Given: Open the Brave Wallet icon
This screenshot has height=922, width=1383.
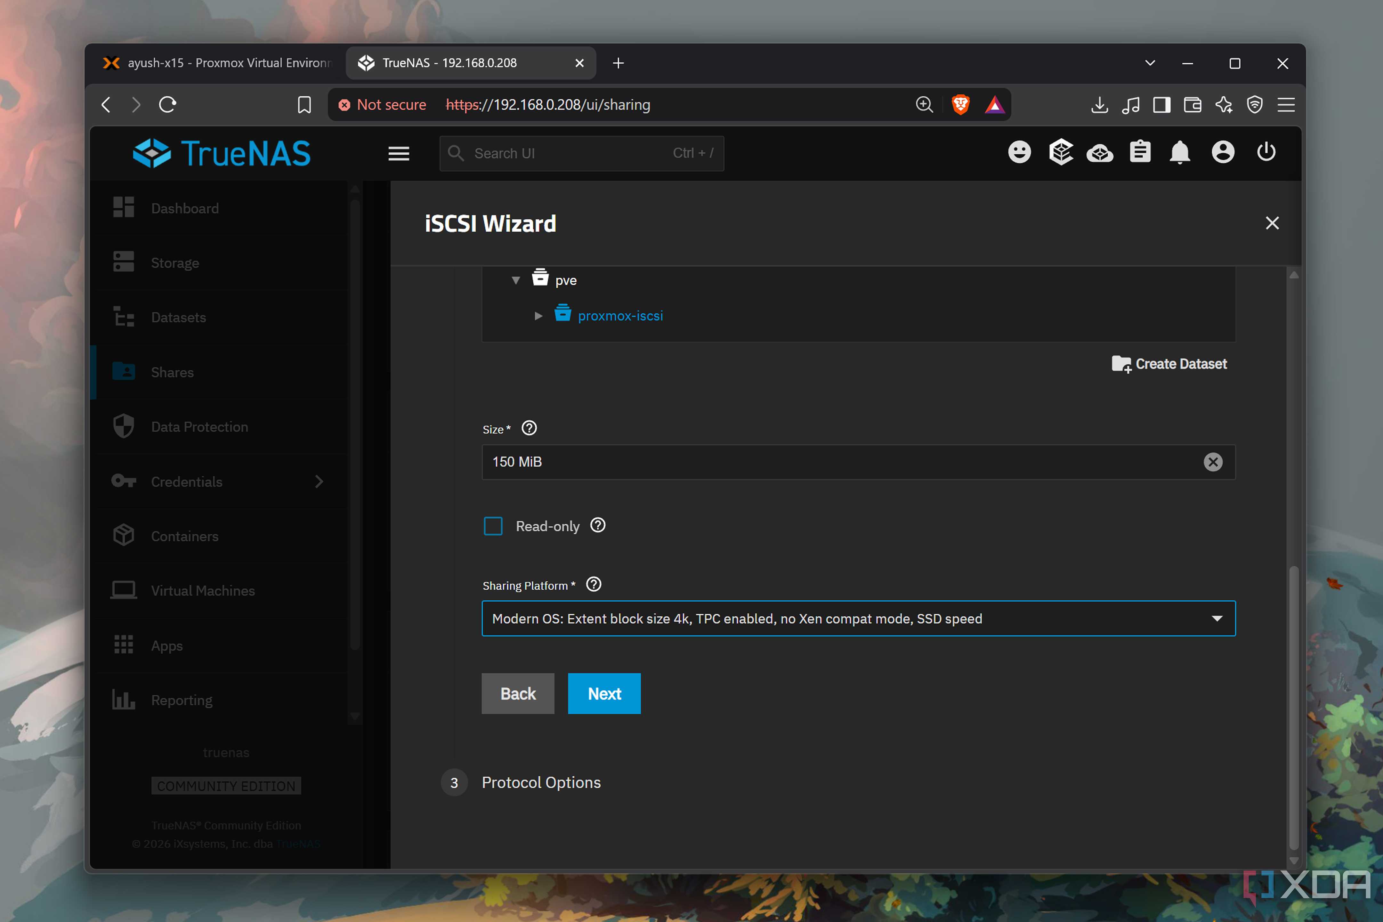Looking at the screenshot, I should click(1192, 105).
